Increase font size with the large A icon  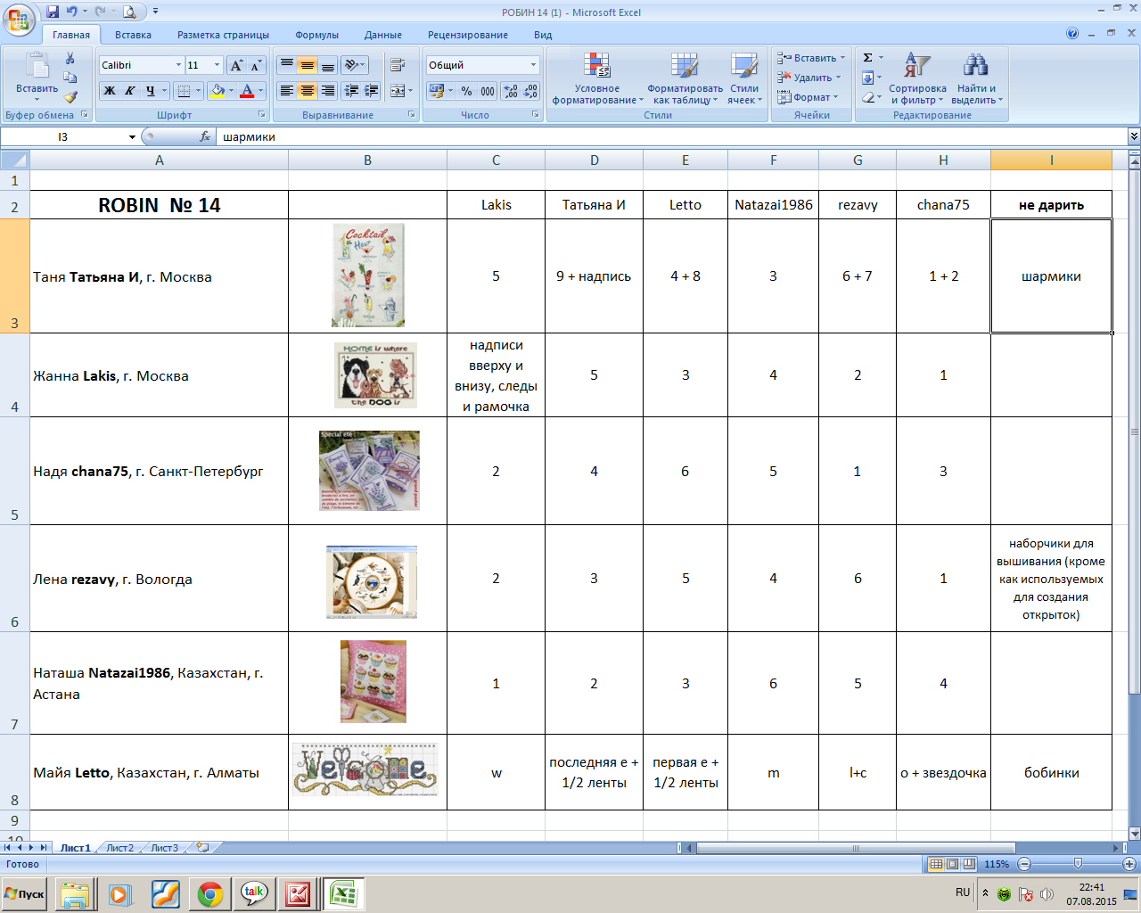(236, 65)
